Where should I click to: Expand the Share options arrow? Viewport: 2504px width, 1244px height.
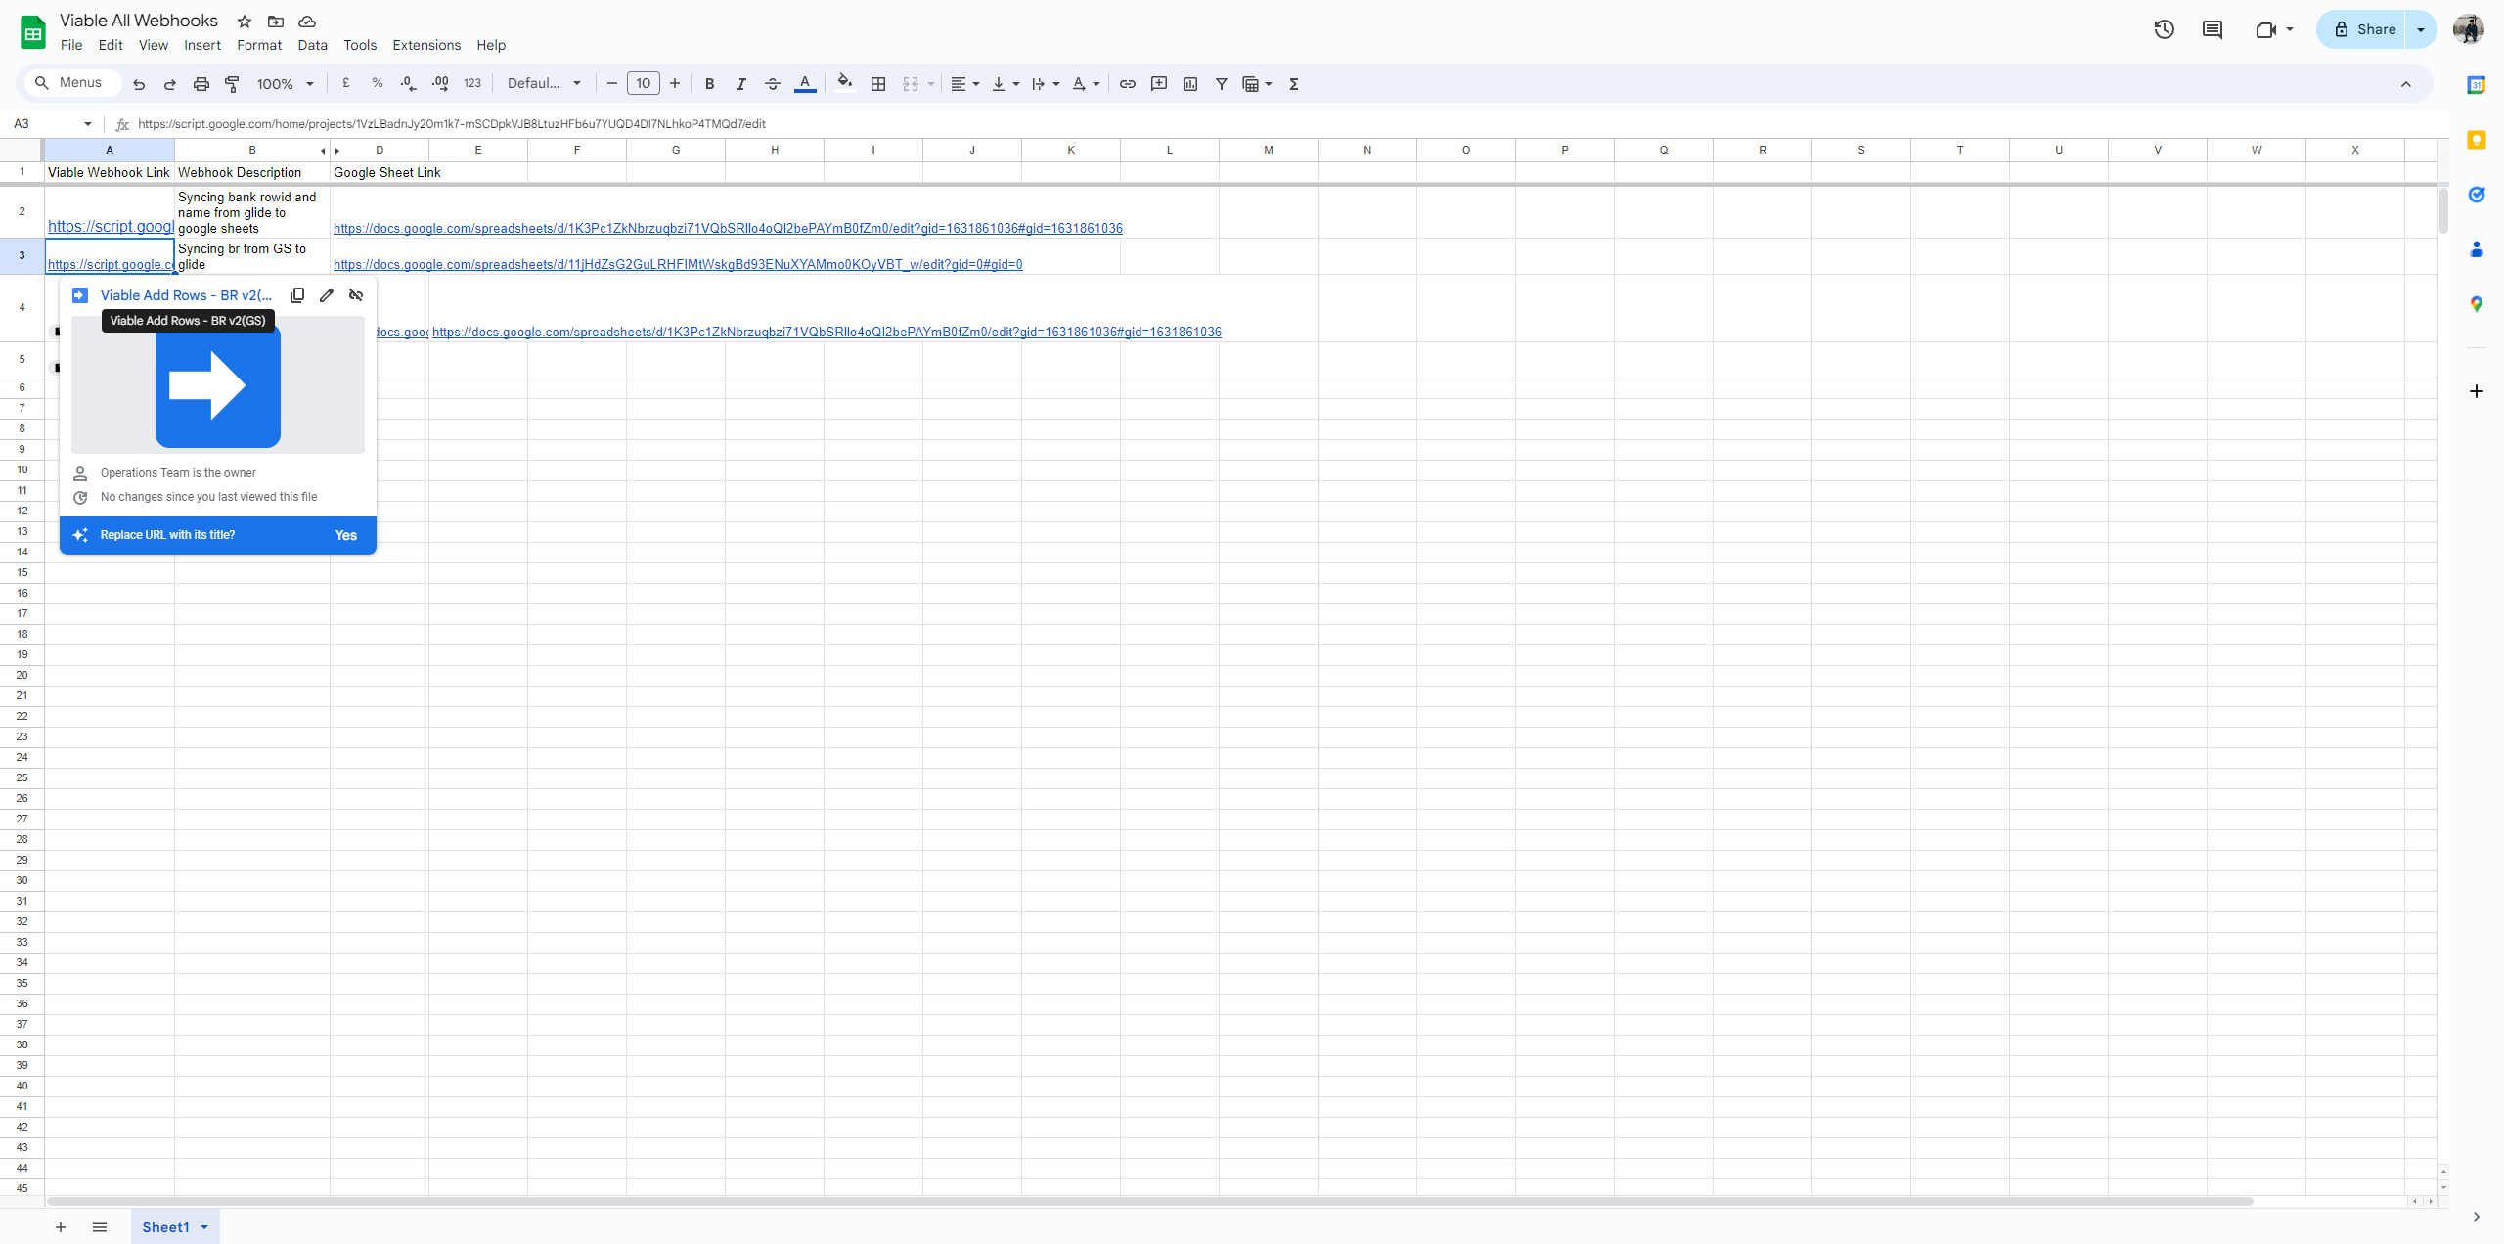pyautogui.click(x=2421, y=29)
